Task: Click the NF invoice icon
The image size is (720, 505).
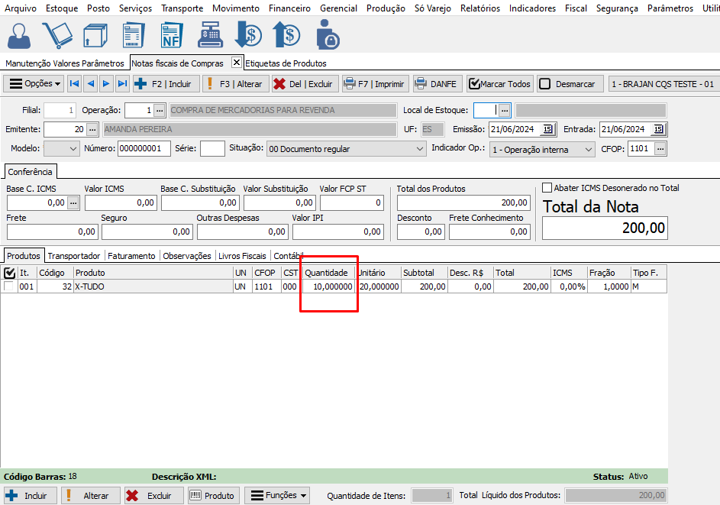Action: [x=171, y=35]
